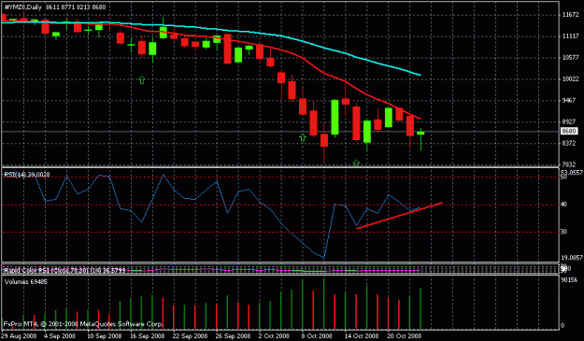Viewport: 584px width, 341px height.
Task: Click the 11672 price axis label
Action: click(x=570, y=15)
